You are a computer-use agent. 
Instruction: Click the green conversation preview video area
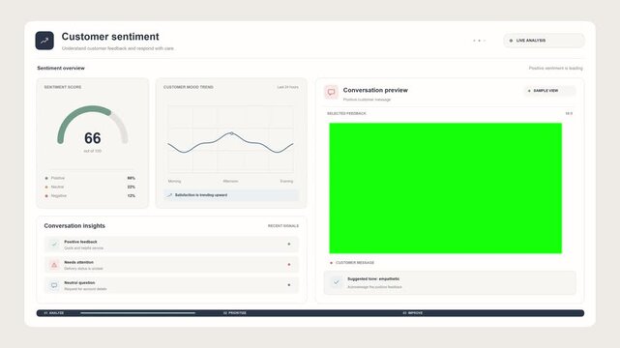click(445, 188)
